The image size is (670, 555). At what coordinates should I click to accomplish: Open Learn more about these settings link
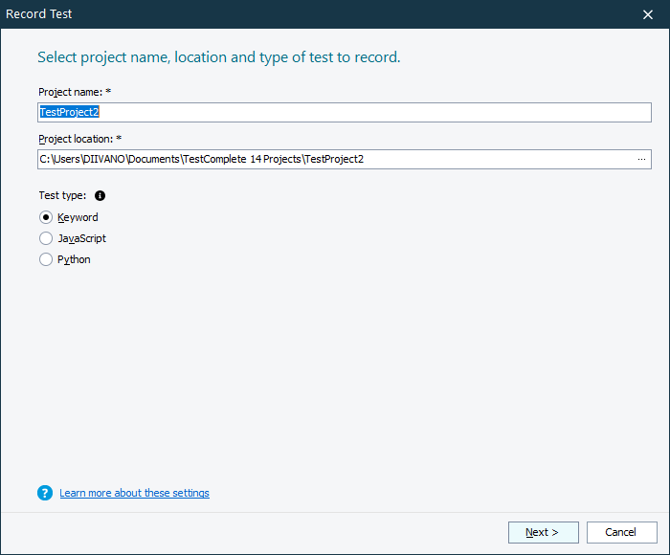click(x=134, y=493)
